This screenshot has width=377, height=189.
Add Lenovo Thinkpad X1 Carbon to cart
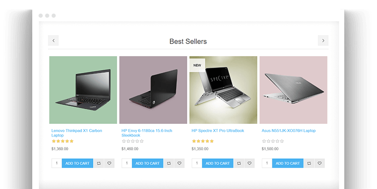click(77, 163)
